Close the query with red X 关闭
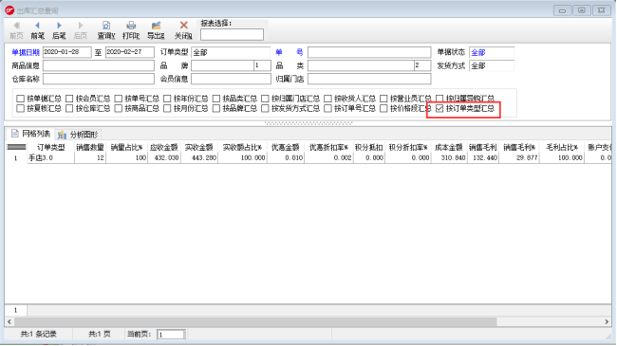617x346 pixels. [183, 30]
